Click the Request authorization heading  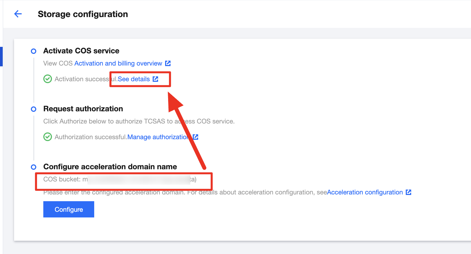tap(83, 109)
